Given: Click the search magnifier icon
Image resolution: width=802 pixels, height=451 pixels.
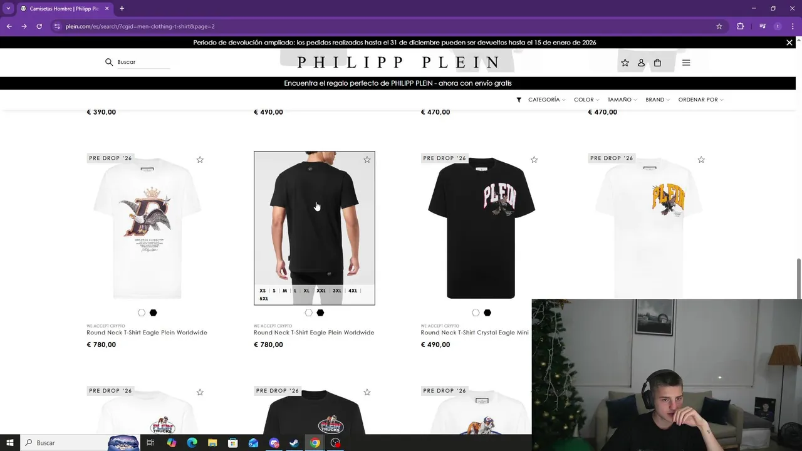Looking at the screenshot, I should tap(109, 62).
